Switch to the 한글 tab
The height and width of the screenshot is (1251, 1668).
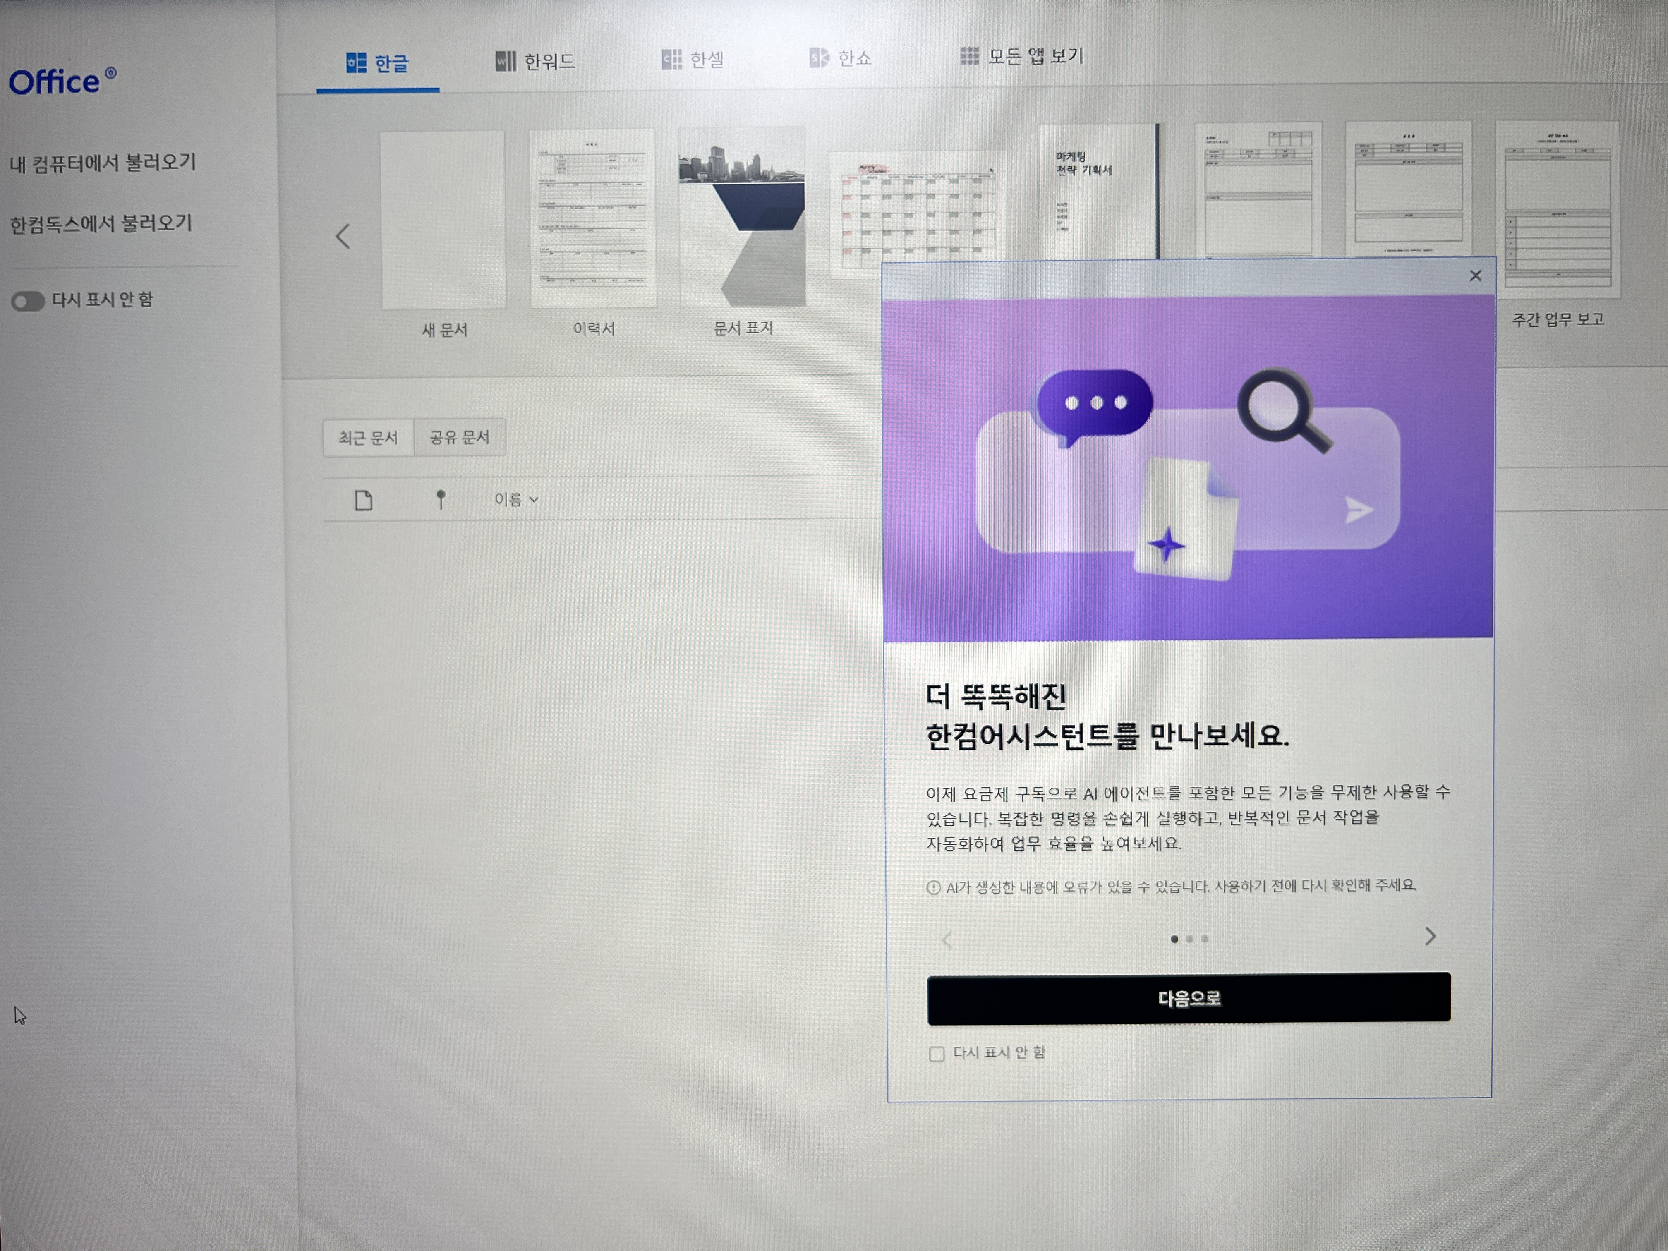pyautogui.click(x=377, y=63)
